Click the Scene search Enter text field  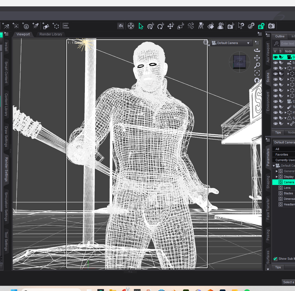[288, 43]
